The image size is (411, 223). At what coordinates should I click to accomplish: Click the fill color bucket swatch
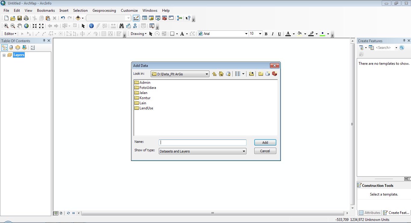coord(300,34)
